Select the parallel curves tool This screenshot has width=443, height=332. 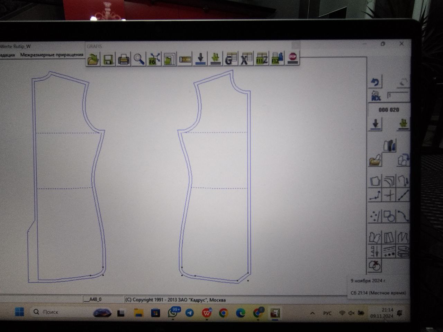point(389,181)
